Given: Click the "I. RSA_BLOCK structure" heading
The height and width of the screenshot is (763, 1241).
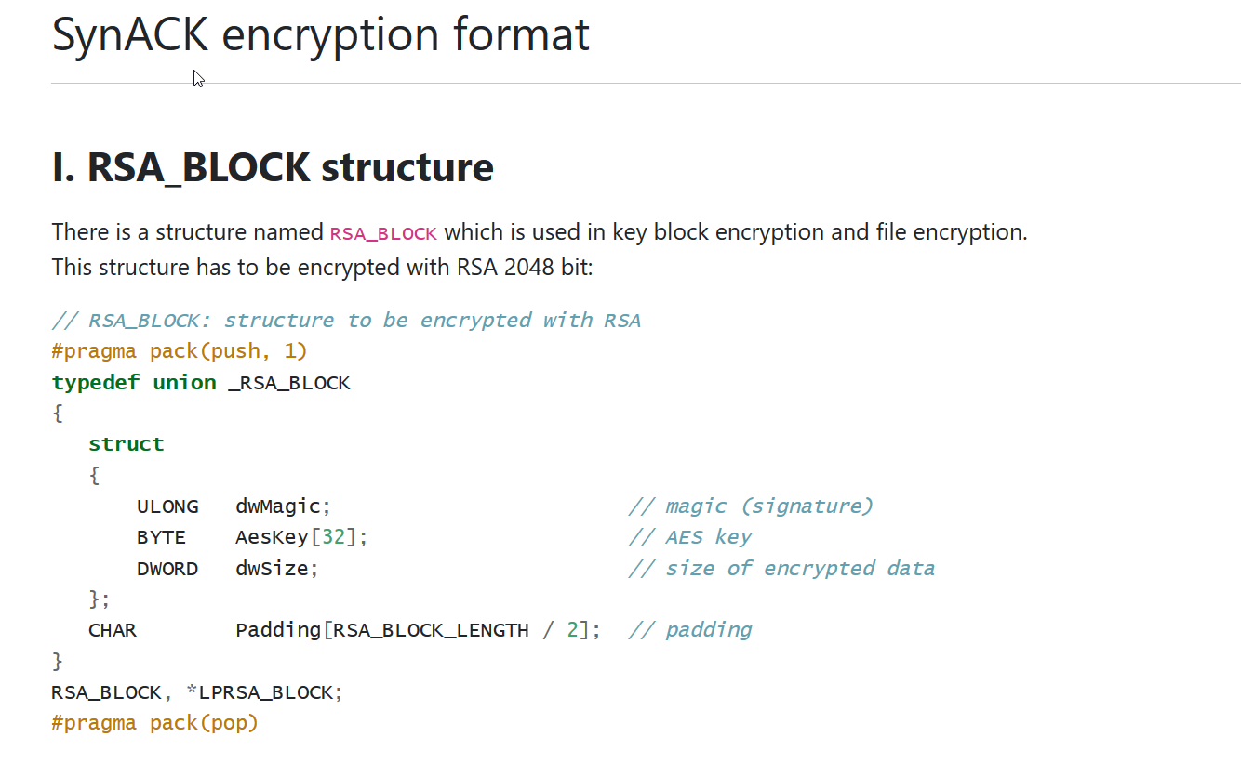Looking at the screenshot, I should 273,168.
